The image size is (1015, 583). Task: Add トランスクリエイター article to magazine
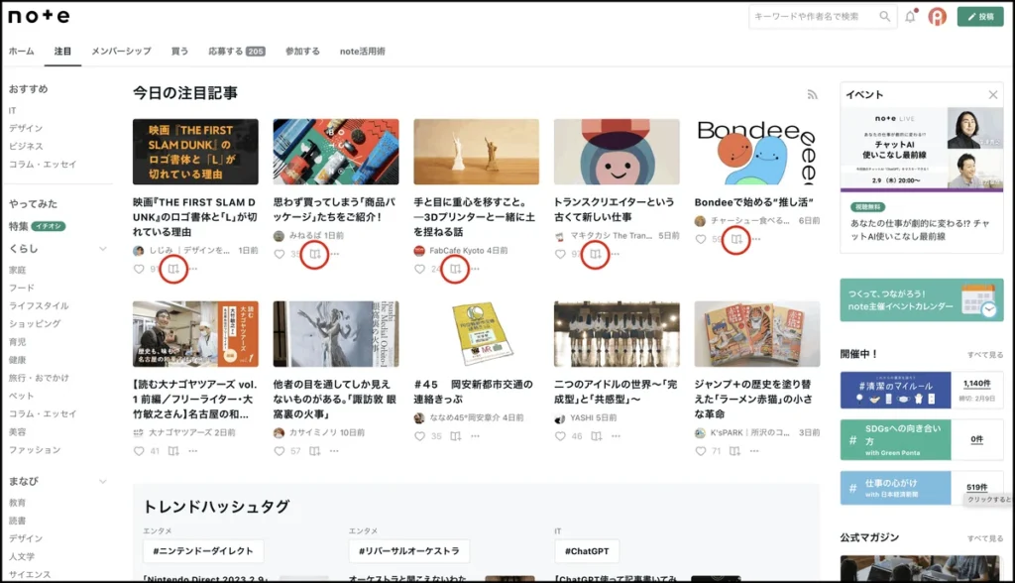596,254
